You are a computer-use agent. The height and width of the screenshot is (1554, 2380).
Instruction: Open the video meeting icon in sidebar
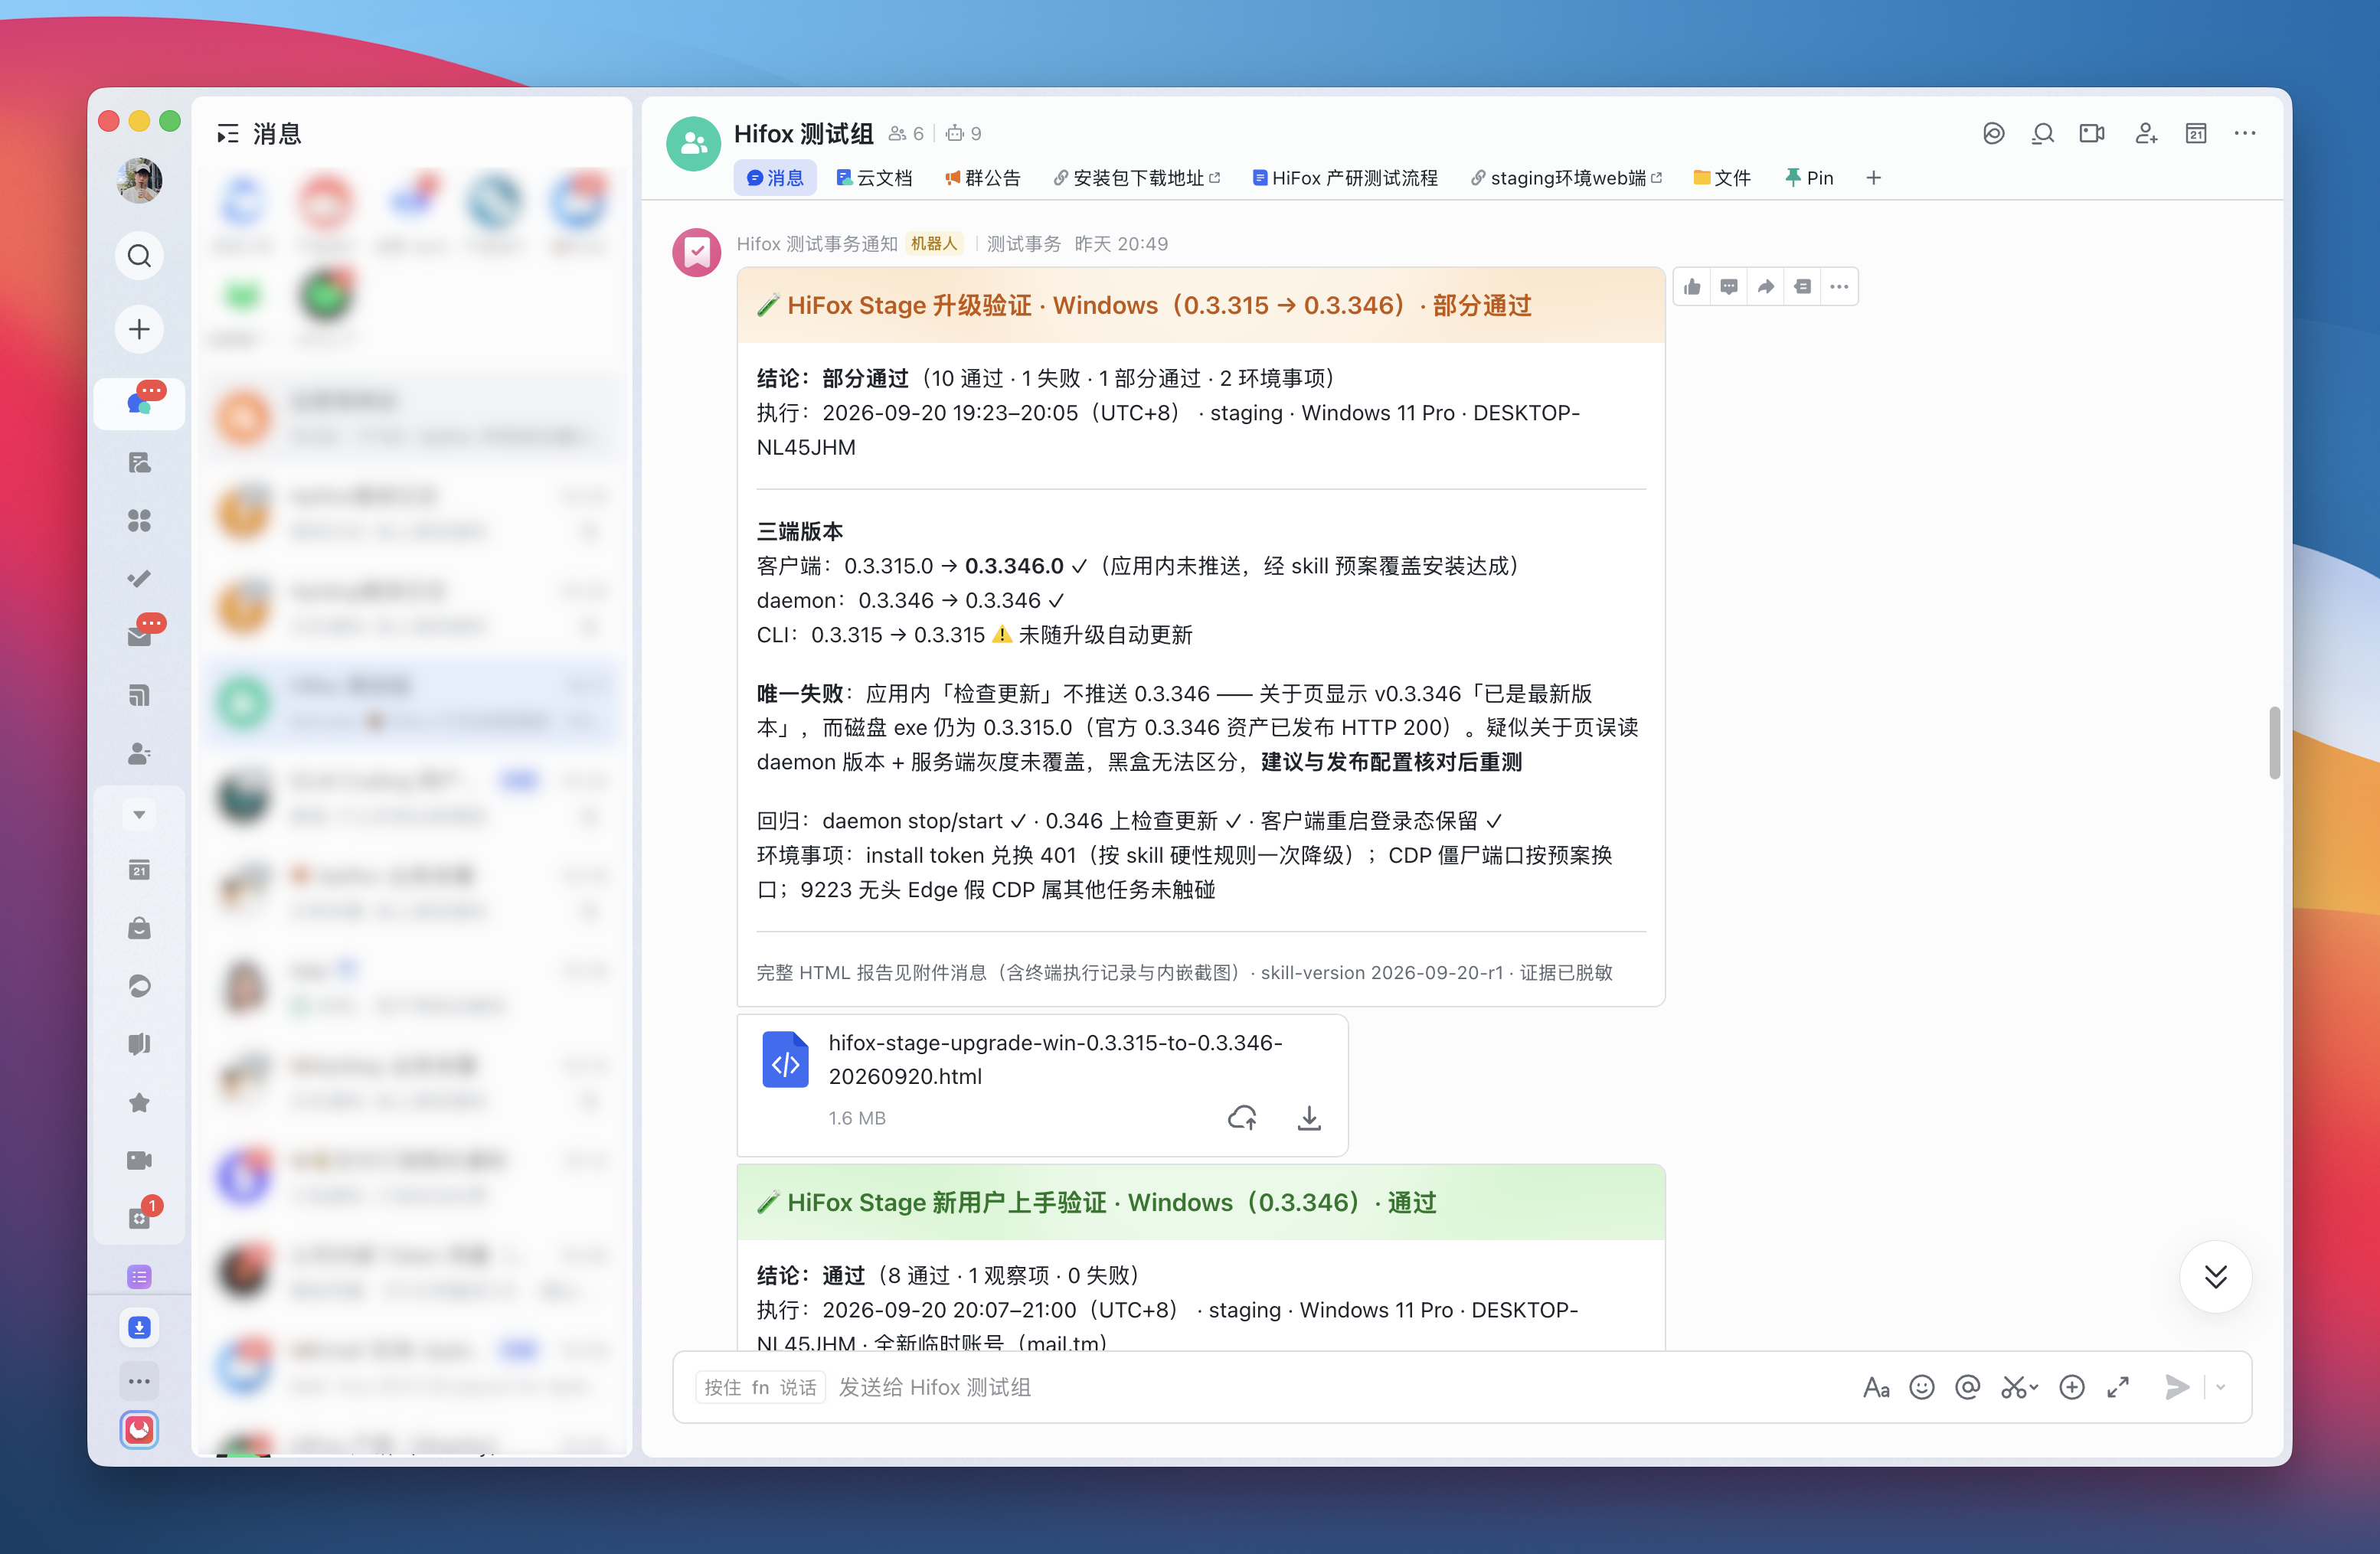pos(139,1161)
